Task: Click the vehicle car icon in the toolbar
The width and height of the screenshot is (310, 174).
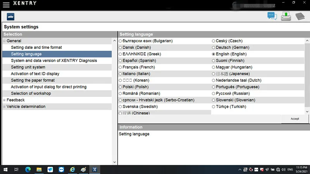Action: (10, 17)
